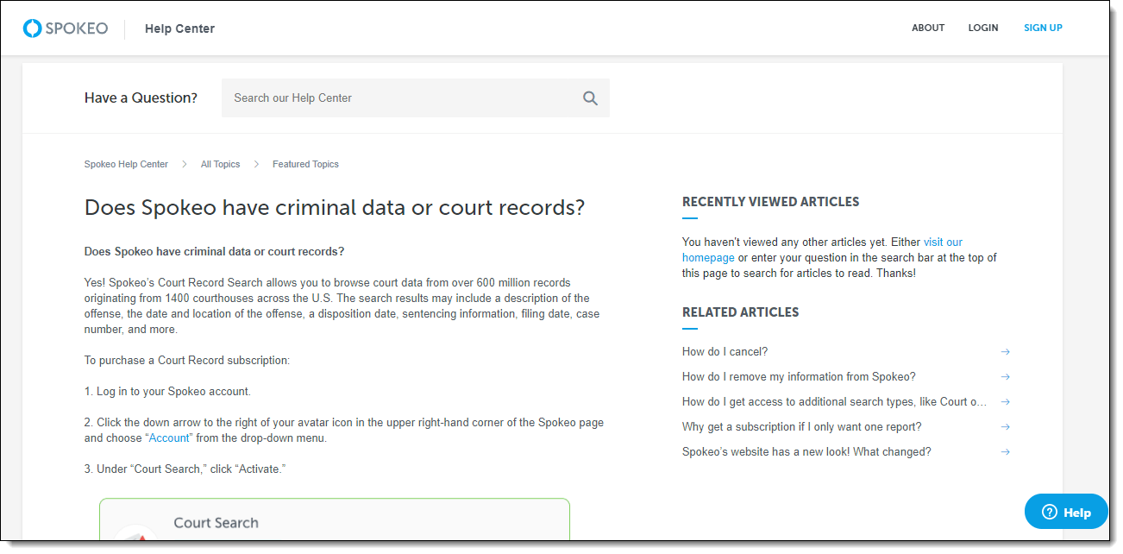
Task: Open the Help Center header title
Action: click(179, 28)
